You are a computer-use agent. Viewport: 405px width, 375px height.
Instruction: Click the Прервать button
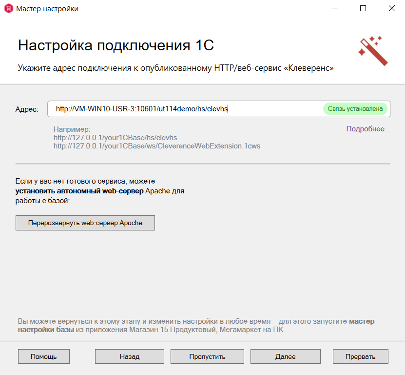[x=360, y=356]
